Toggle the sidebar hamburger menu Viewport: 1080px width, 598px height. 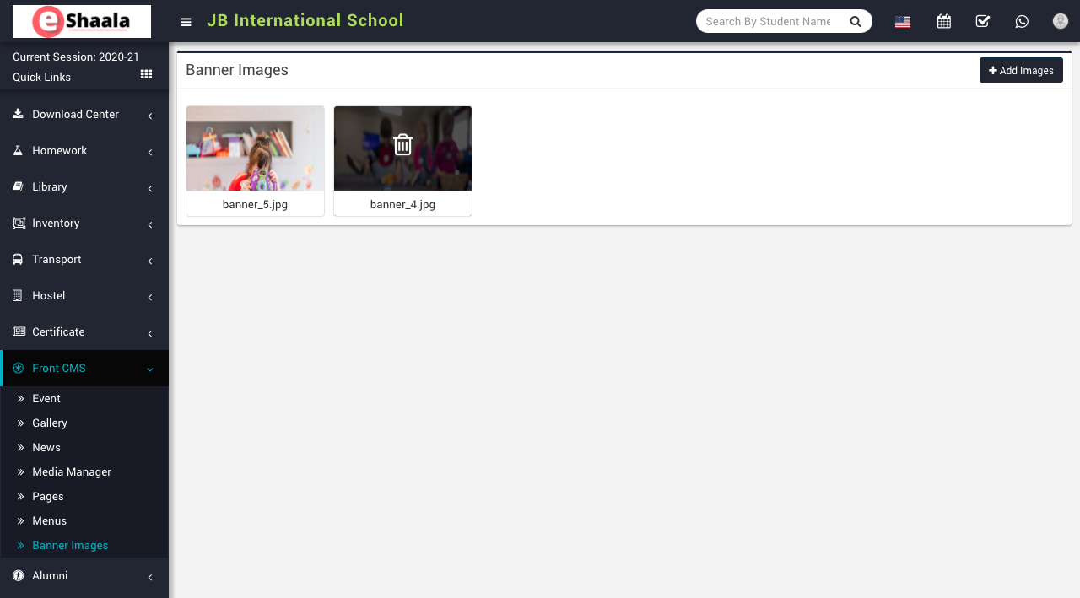coord(186,22)
